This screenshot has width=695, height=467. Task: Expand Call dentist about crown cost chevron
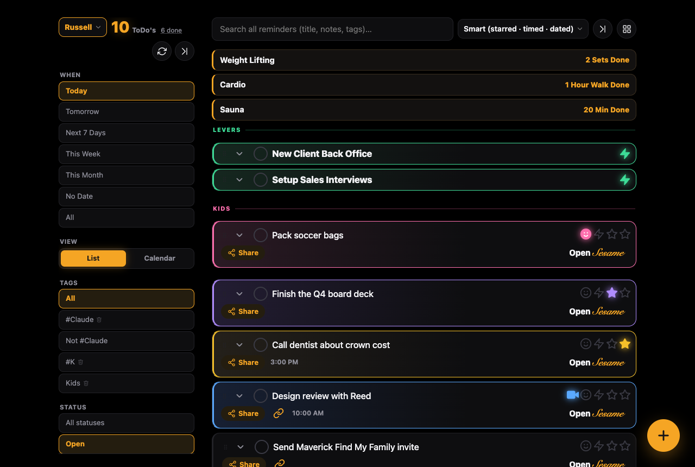click(x=239, y=345)
